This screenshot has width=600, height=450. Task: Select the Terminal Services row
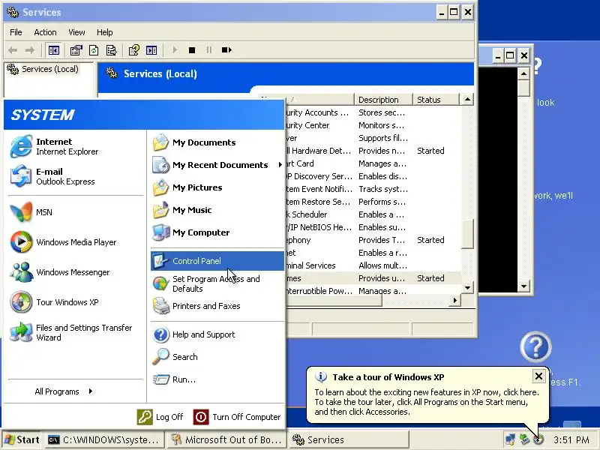pyautogui.click(x=373, y=265)
